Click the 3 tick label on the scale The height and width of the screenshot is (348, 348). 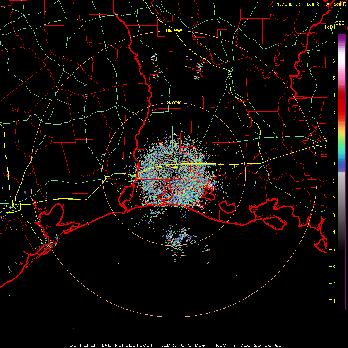coord(334,112)
